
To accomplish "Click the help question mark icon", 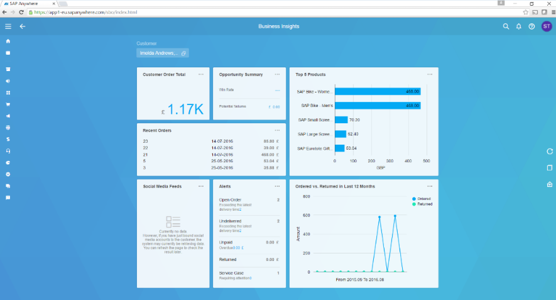I will pyautogui.click(x=531, y=26).
